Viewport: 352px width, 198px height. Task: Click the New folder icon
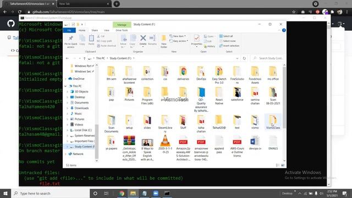click(164, 38)
